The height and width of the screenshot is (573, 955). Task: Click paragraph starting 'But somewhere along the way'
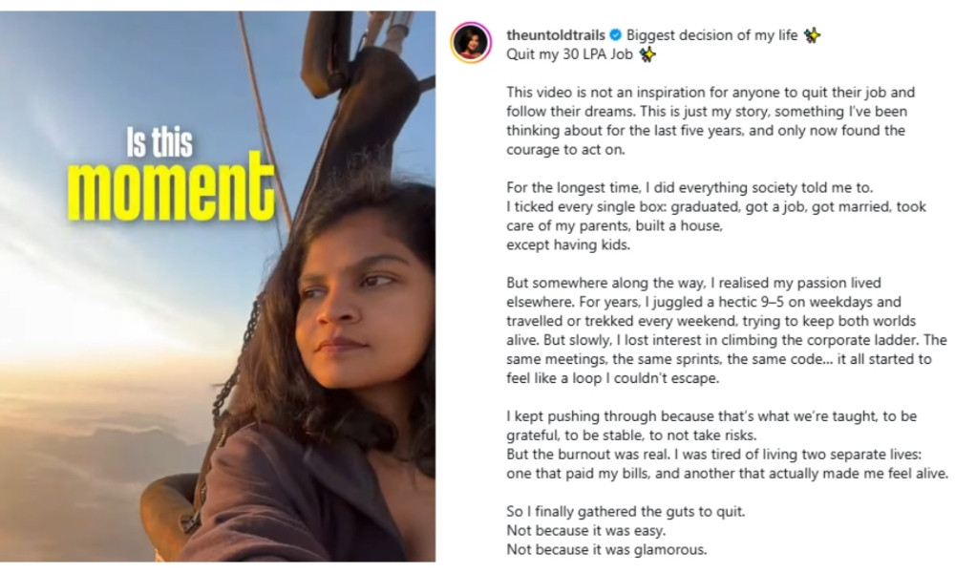click(726, 330)
